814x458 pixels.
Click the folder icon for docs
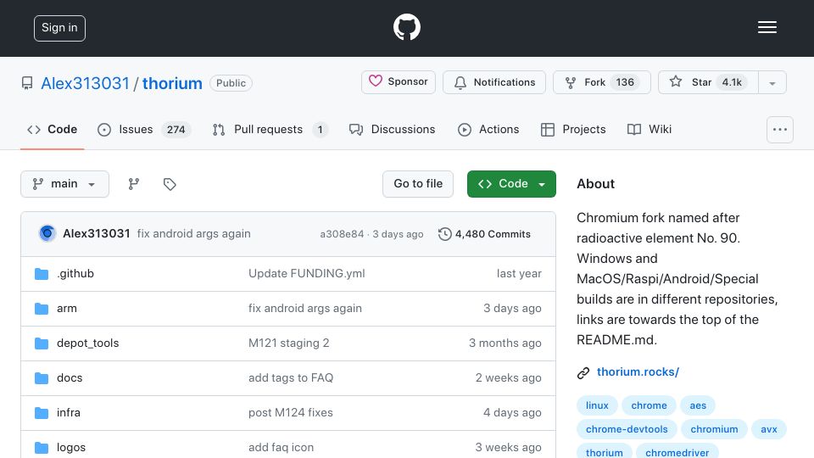42,378
